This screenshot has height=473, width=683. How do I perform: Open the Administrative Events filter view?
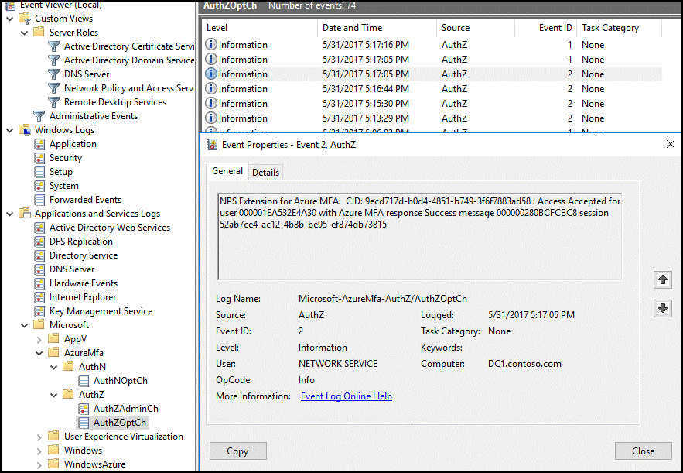pyautogui.click(x=94, y=116)
